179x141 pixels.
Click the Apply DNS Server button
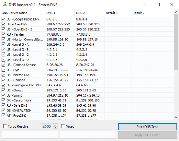click(x=147, y=135)
